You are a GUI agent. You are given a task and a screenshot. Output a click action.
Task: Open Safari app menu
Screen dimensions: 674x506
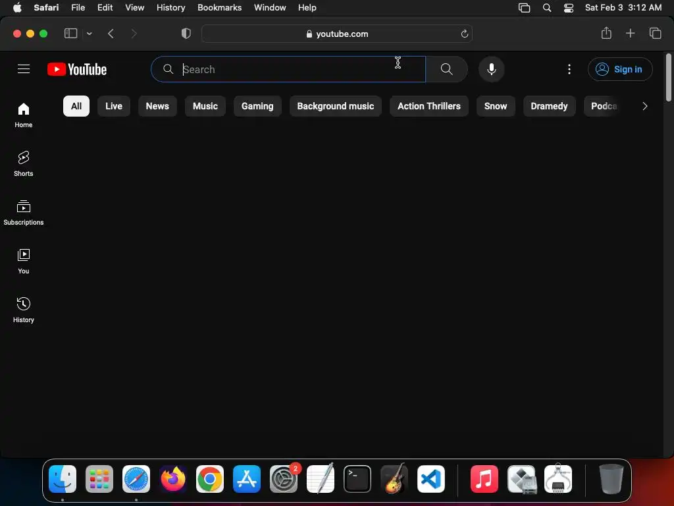pyautogui.click(x=46, y=8)
